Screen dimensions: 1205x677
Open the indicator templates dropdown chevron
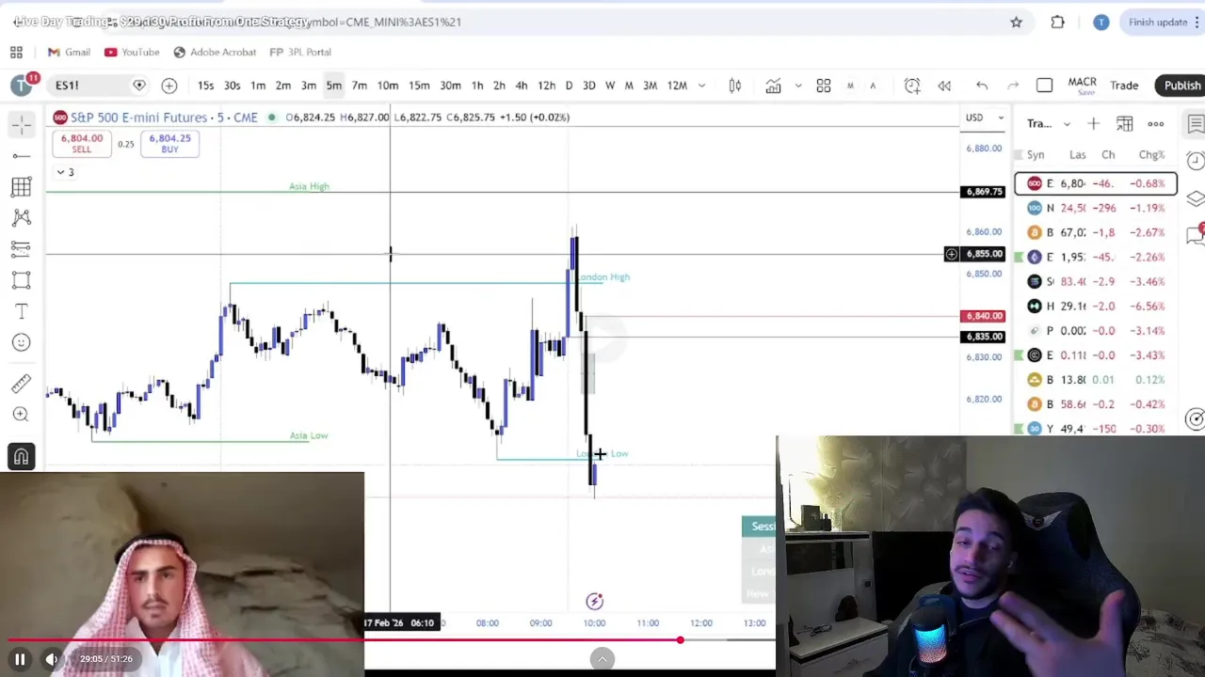pyautogui.click(x=798, y=86)
